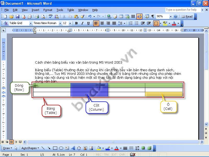The image size is (209, 157).
Task: Toggle OVR overtype mode in status bar
Action: pyautogui.click(x=122, y=155)
